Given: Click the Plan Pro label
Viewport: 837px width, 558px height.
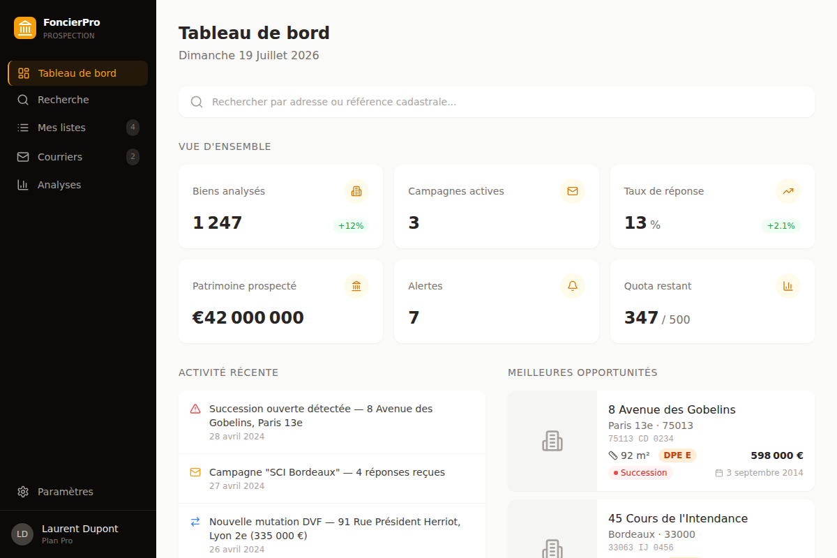Looking at the screenshot, I should (x=57, y=541).
